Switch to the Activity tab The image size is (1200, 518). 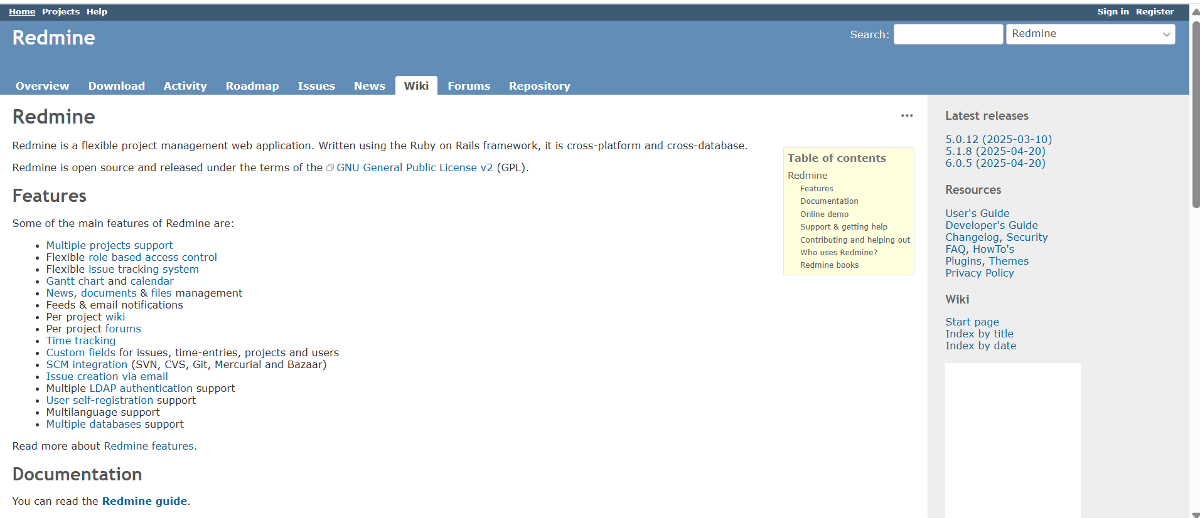pyautogui.click(x=185, y=86)
